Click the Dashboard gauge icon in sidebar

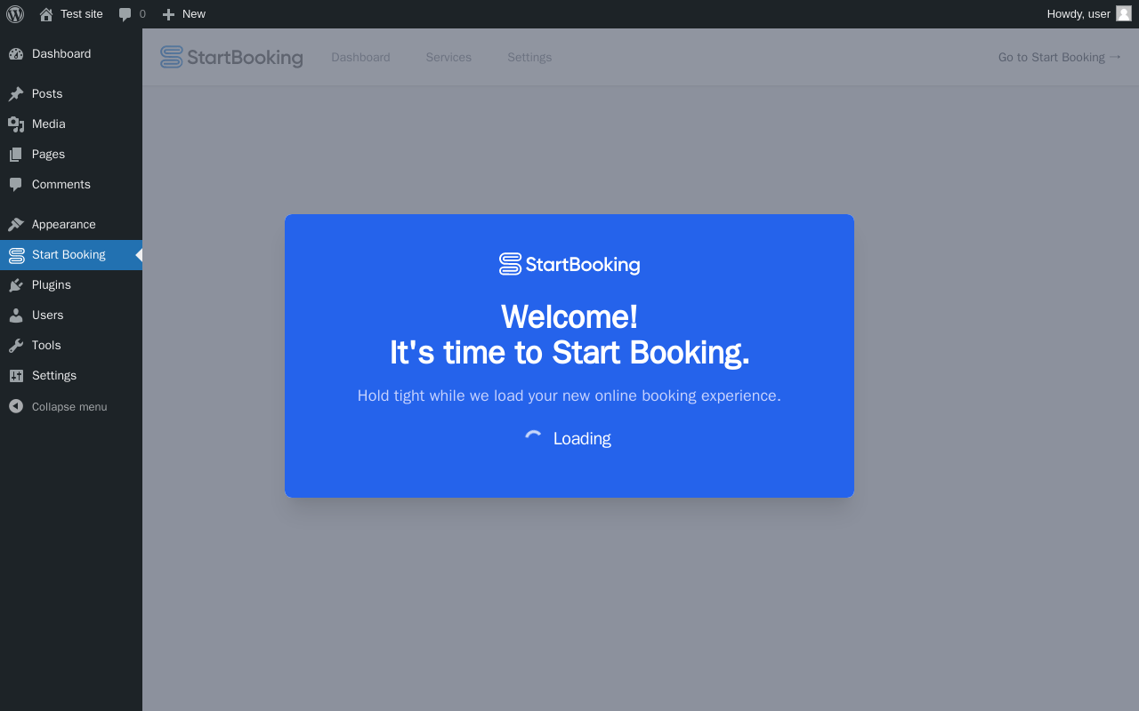tap(16, 54)
